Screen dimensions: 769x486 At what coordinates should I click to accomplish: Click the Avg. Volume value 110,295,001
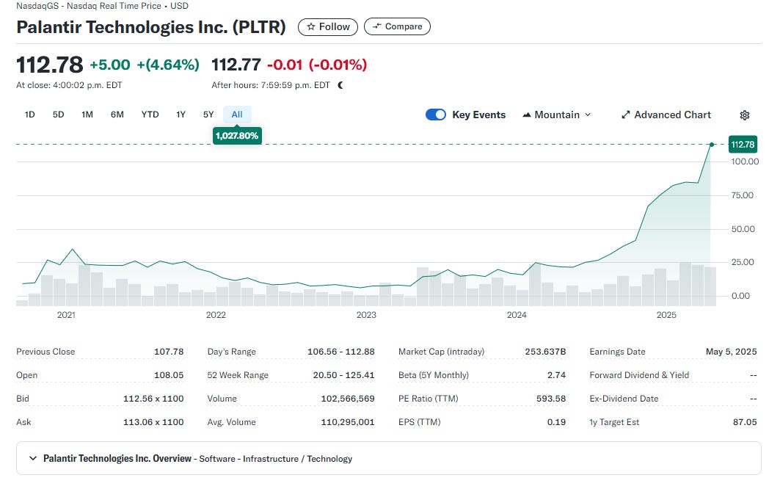[x=348, y=422]
